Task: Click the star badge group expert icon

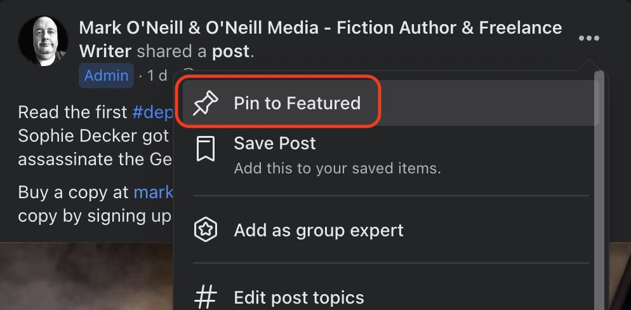Action: [x=206, y=230]
